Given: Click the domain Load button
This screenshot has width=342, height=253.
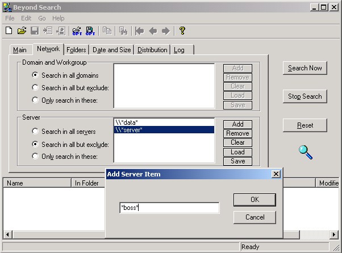Looking at the screenshot, I should tap(237, 95).
